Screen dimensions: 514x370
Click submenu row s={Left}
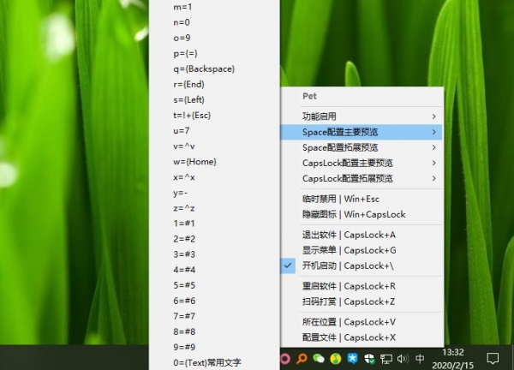[x=214, y=99]
